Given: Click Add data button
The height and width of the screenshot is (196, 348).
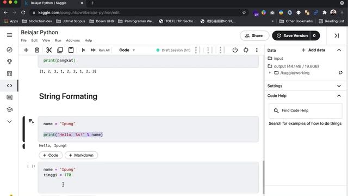Looking at the screenshot, I should (x=313, y=50).
